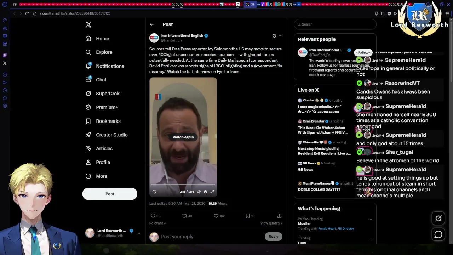Open the Explore page

coord(99,52)
